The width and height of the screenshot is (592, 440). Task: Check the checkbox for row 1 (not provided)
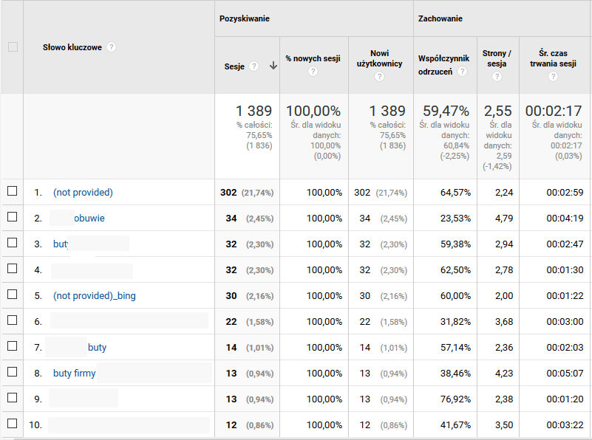click(10, 191)
